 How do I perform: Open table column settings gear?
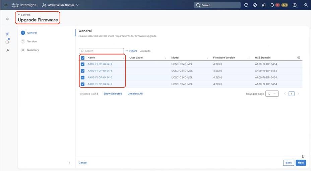point(299,57)
